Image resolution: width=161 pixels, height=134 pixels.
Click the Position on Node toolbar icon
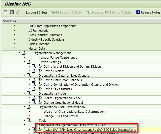(x=12, y=12)
